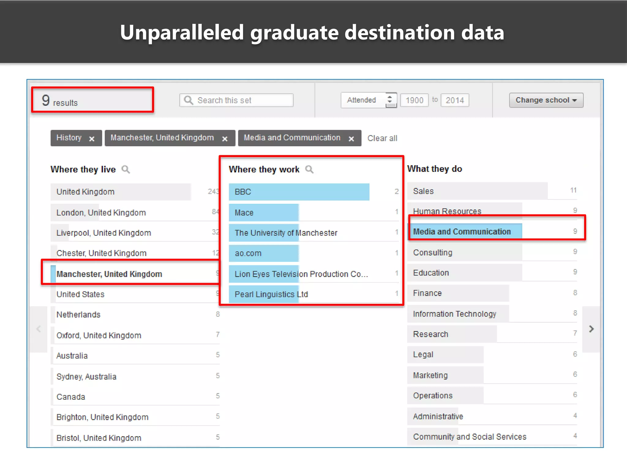Open the Change school dropdown
The width and height of the screenshot is (627, 470).
[x=546, y=100]
